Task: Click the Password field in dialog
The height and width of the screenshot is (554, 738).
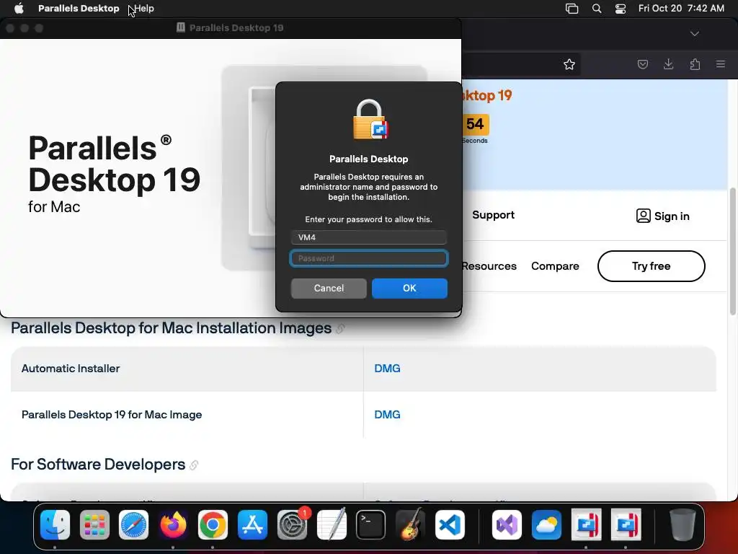Action: 369,258
